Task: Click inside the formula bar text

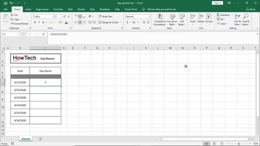Action: (58, 34)
